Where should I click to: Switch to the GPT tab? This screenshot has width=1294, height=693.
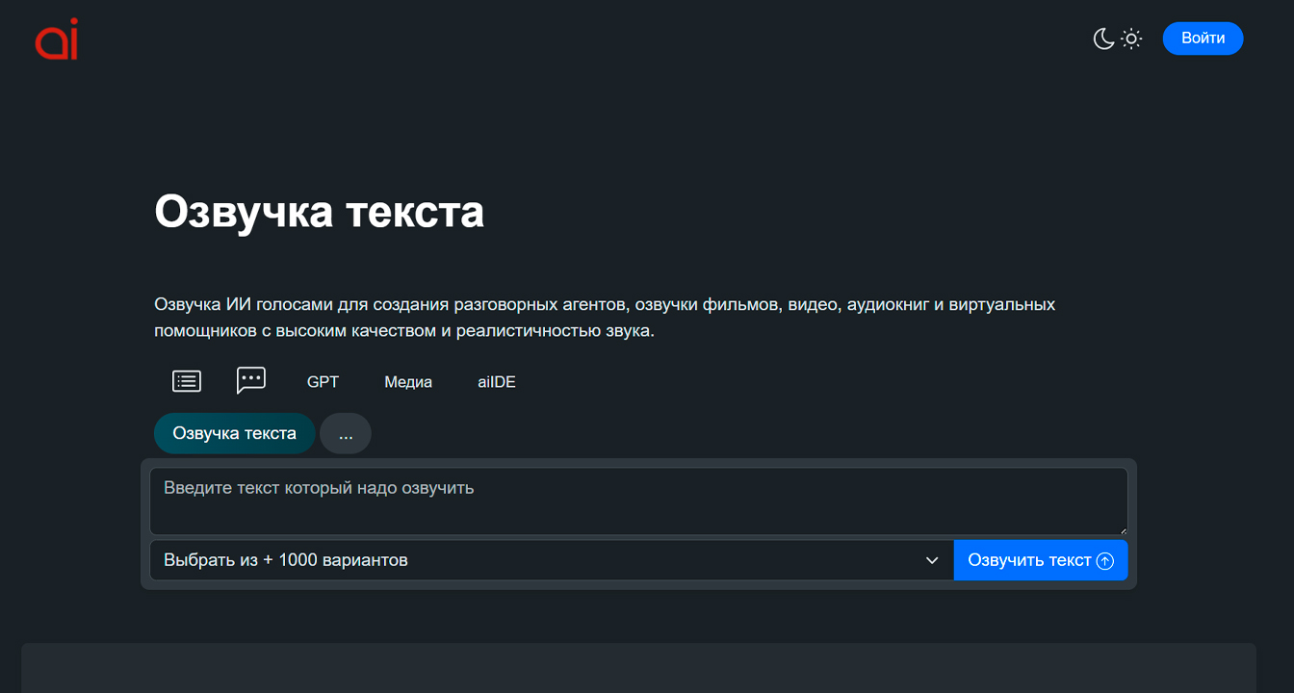323,381
